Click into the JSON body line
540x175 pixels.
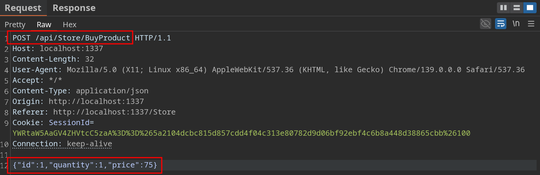pos(85,165)
